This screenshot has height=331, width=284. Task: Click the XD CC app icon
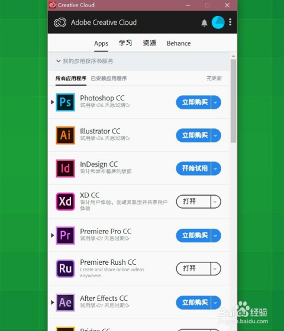click(x=65, y=202)
